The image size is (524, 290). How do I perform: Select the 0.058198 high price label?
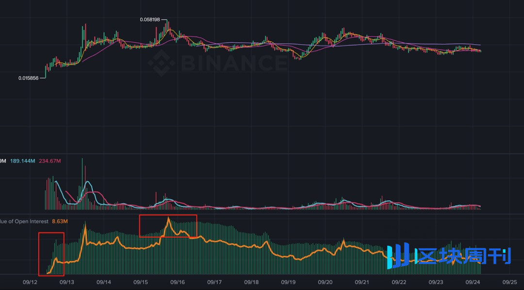[149, 20]
